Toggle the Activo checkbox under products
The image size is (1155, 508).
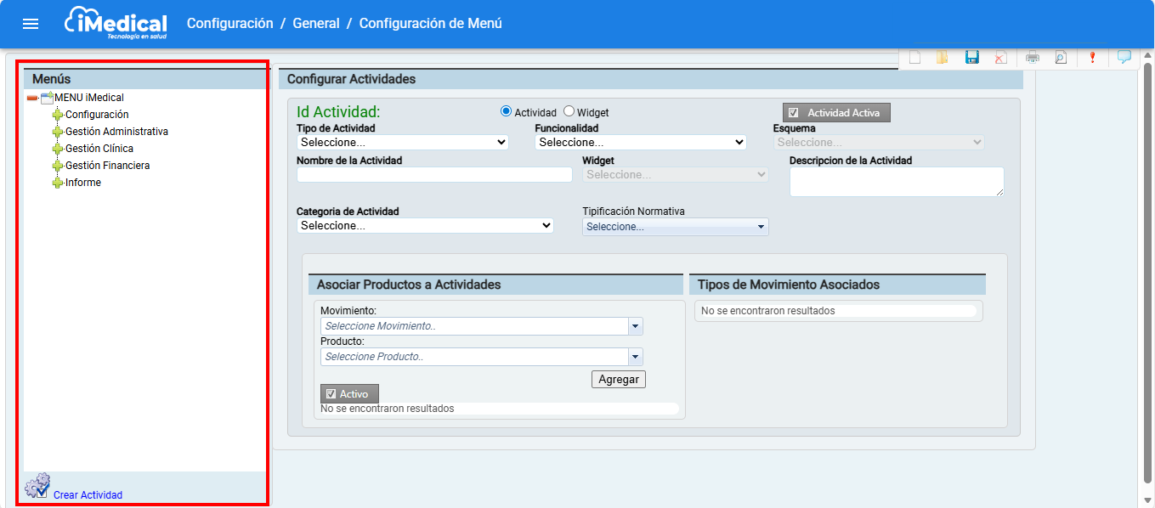(x=331, y=394)
